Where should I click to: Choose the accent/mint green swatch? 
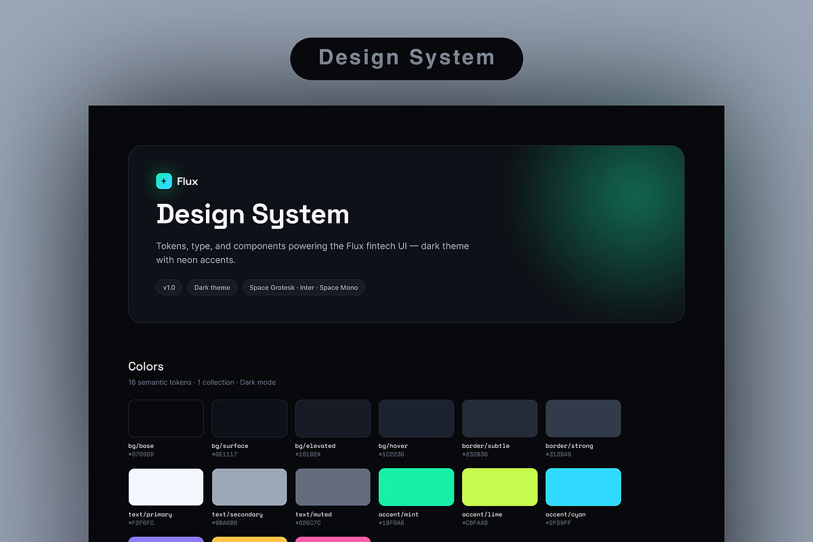tap(416, 486)
